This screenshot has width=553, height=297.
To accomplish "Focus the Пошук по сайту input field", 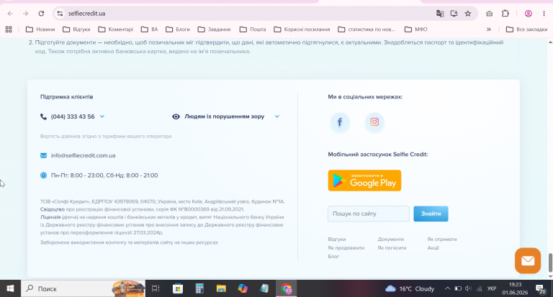I will pos(368,214).
